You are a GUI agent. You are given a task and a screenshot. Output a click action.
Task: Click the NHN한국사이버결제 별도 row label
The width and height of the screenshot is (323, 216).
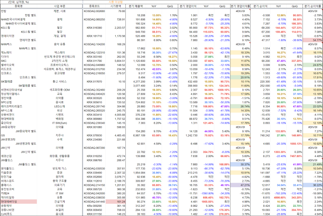[21, 23]
